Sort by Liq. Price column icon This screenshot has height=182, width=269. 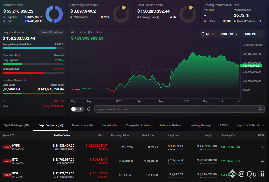pyautogui.click(x=181, y=136)
